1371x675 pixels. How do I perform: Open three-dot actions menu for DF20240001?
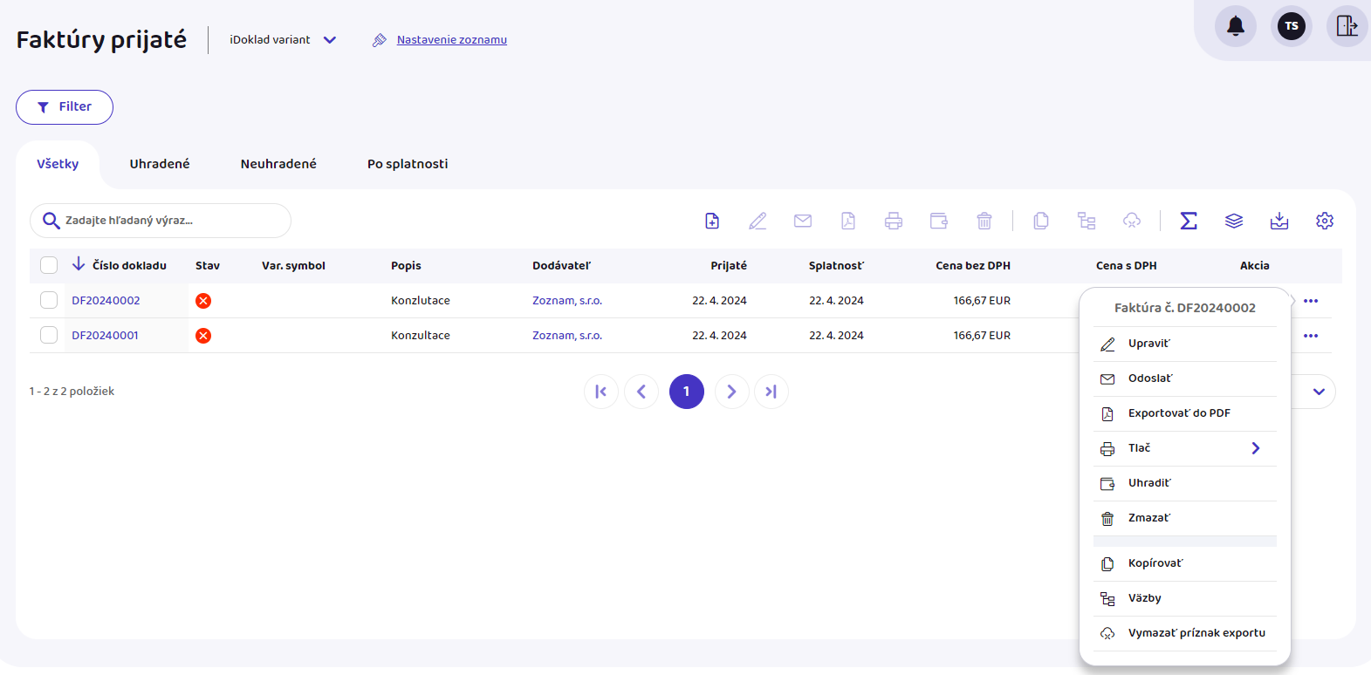(x=1311, y=336)
